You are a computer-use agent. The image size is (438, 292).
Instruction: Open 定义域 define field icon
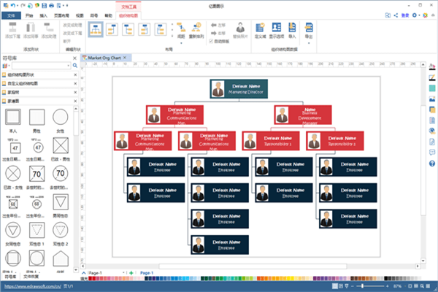click(260, 31)
